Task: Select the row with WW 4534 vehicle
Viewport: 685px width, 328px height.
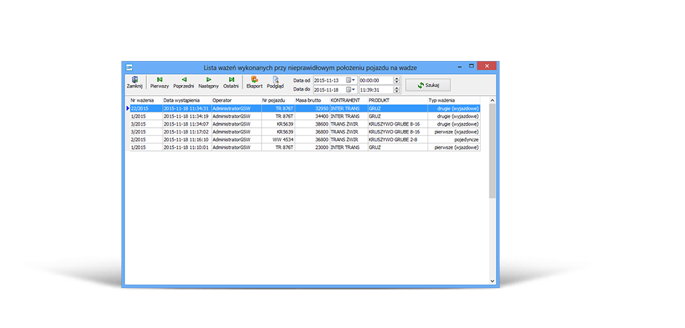Action: pyautogui.click(x=278, y=139)
